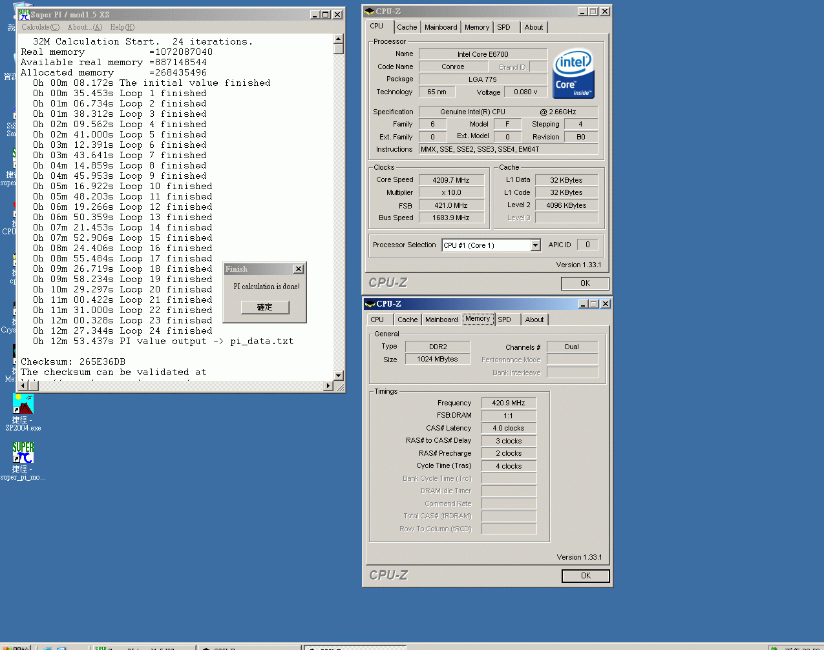The height and width of the screenshot is (650, 824).
Task: Expand the Processor Selection dropdown
Action: pos(535,245)
